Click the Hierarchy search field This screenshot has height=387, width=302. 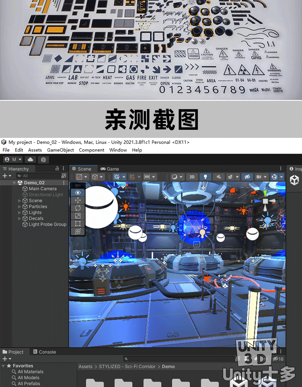[39, 176]
